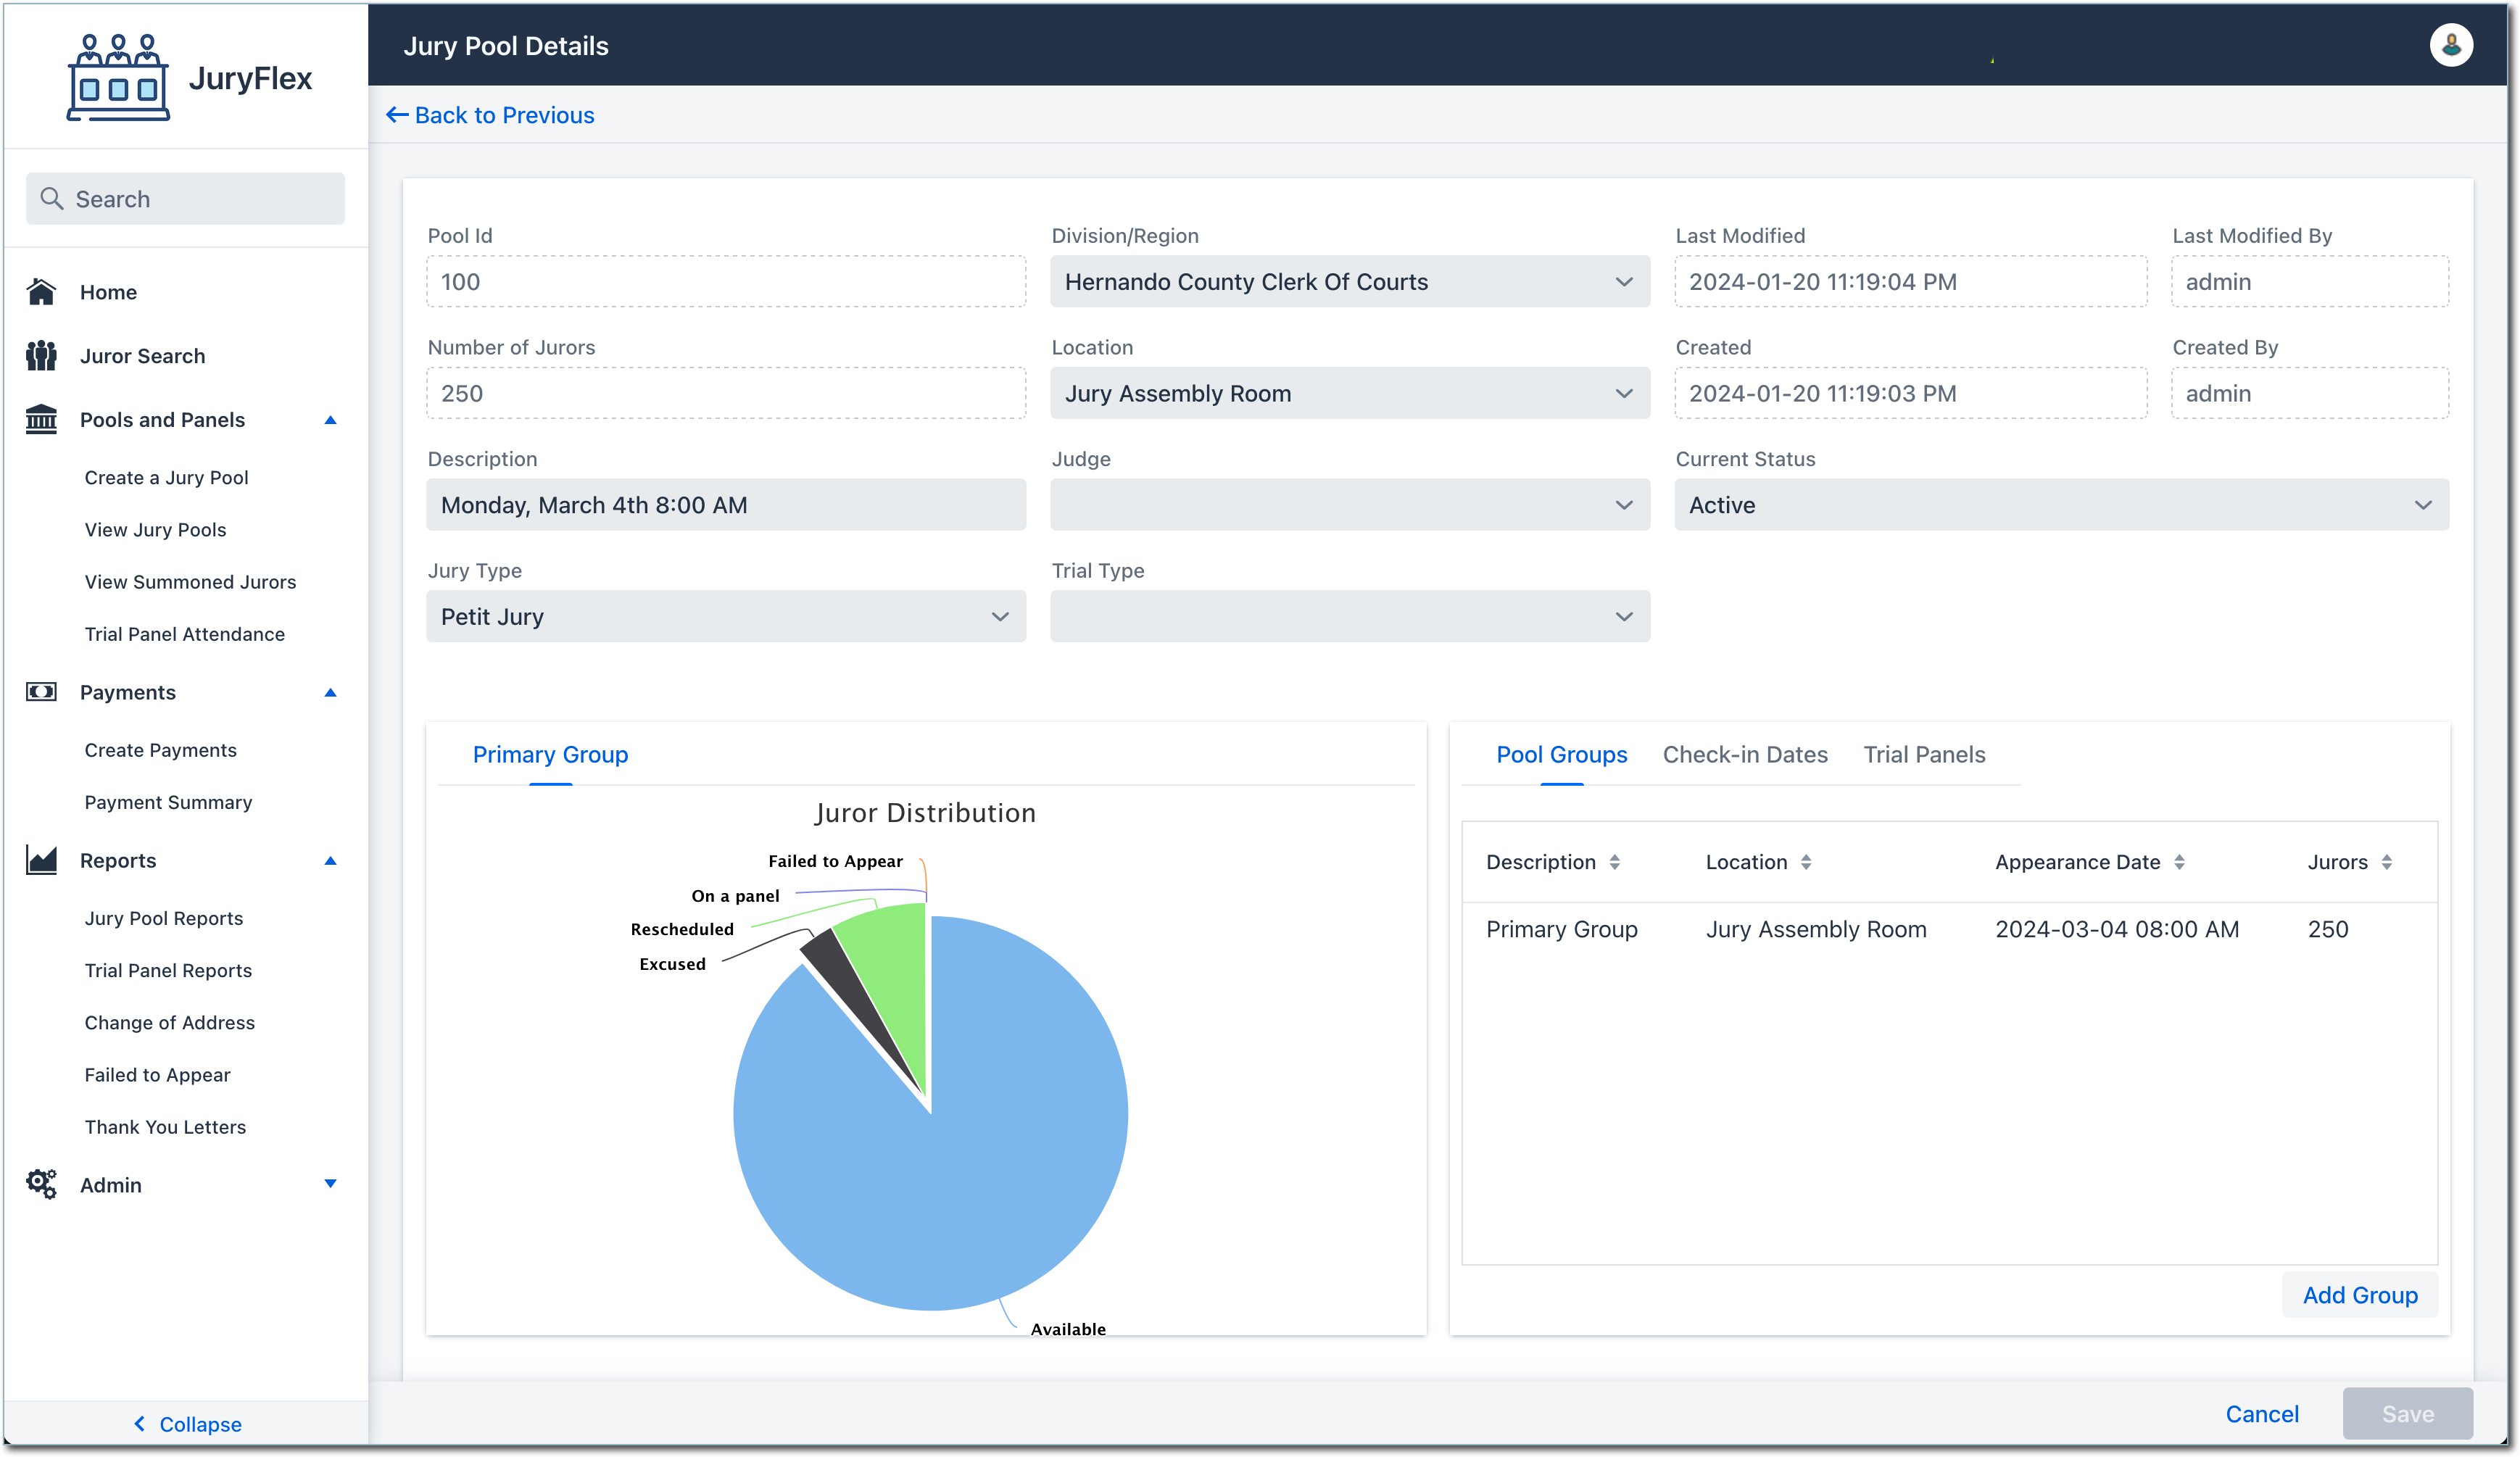Switch to the Check-in Dates tab

1744,755
